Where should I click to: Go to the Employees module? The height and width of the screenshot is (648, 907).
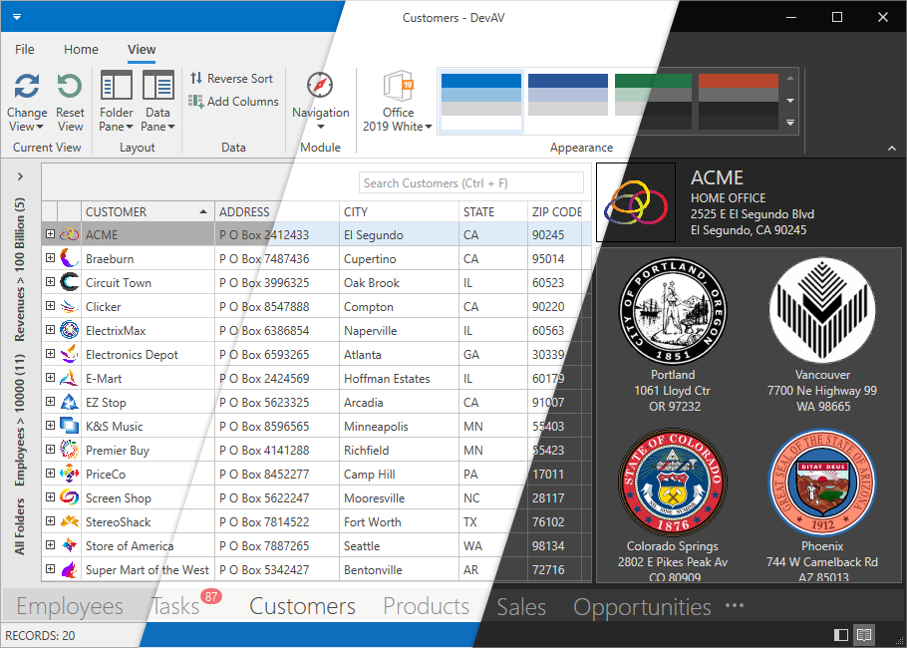(x=70, y=606)
